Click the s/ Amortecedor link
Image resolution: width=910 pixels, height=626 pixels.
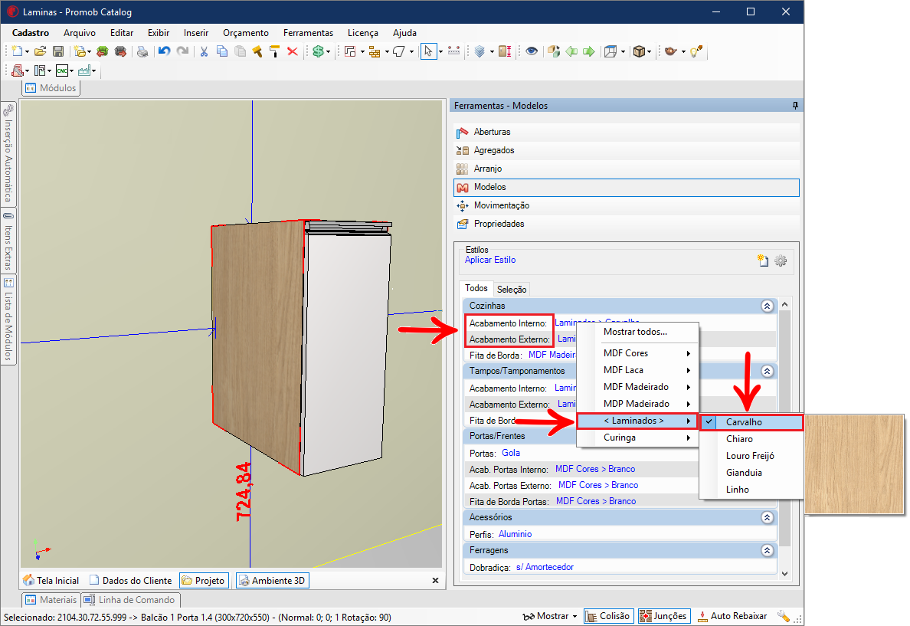click(545, 567)
